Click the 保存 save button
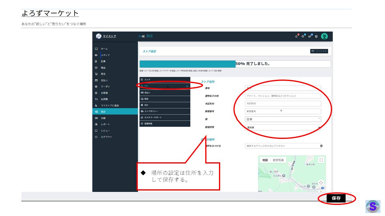This screenshot has height=216, width=385. point(336,198)
